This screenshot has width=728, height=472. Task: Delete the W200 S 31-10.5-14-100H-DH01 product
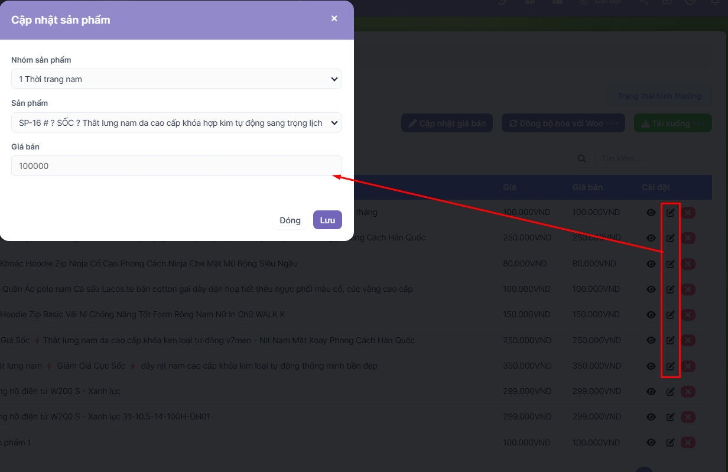[x=688, y=417]
